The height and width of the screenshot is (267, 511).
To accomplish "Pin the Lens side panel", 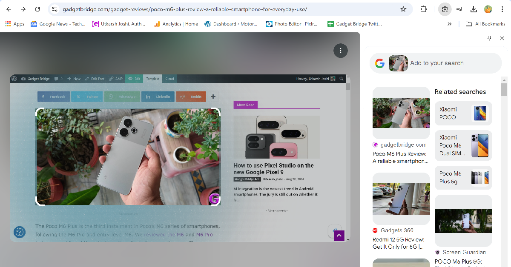I will [x=489, y=38].
